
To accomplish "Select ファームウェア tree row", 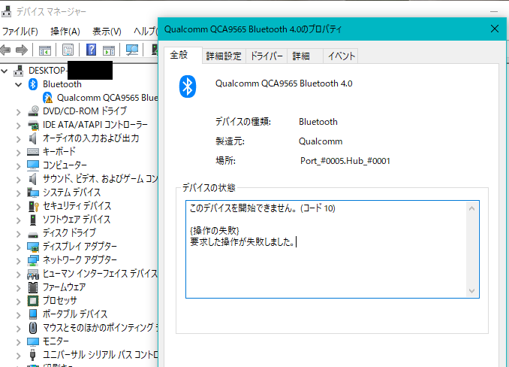I will click(65, 287).
